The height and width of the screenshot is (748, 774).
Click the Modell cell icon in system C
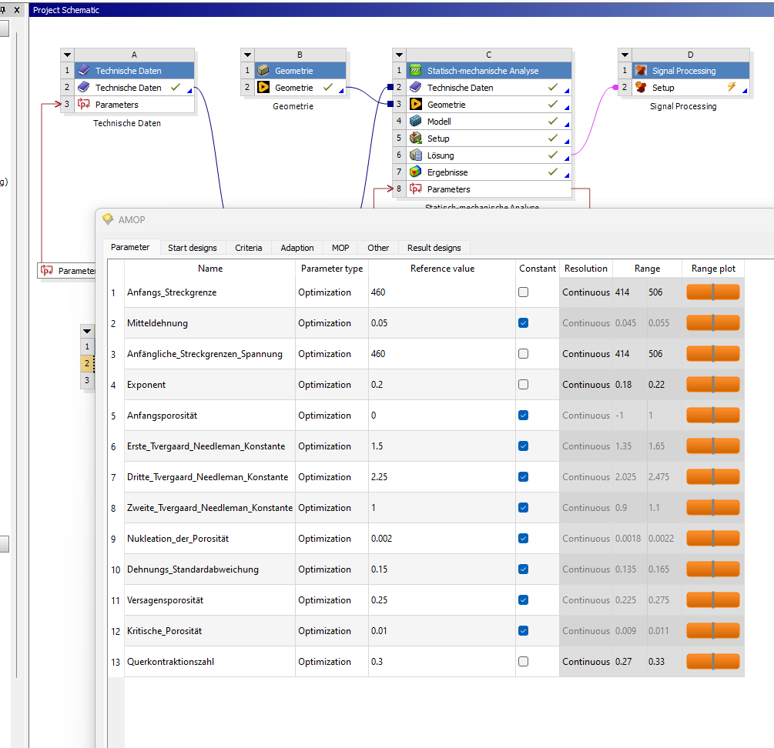pyautogui.click(x=416, y=122)
